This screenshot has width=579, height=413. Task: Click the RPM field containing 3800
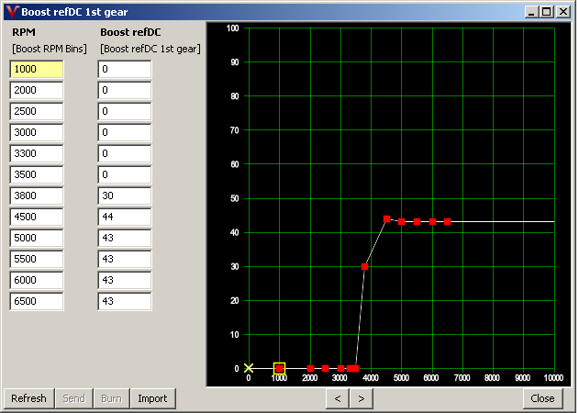(x=37, y=195)
